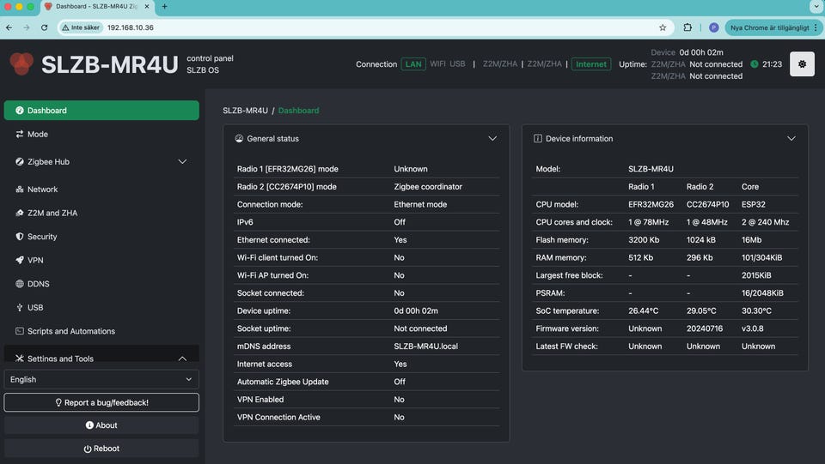Screen dimensions: 825x464
Task: Click Report a bug/feedback button
Action: [101, 402]
